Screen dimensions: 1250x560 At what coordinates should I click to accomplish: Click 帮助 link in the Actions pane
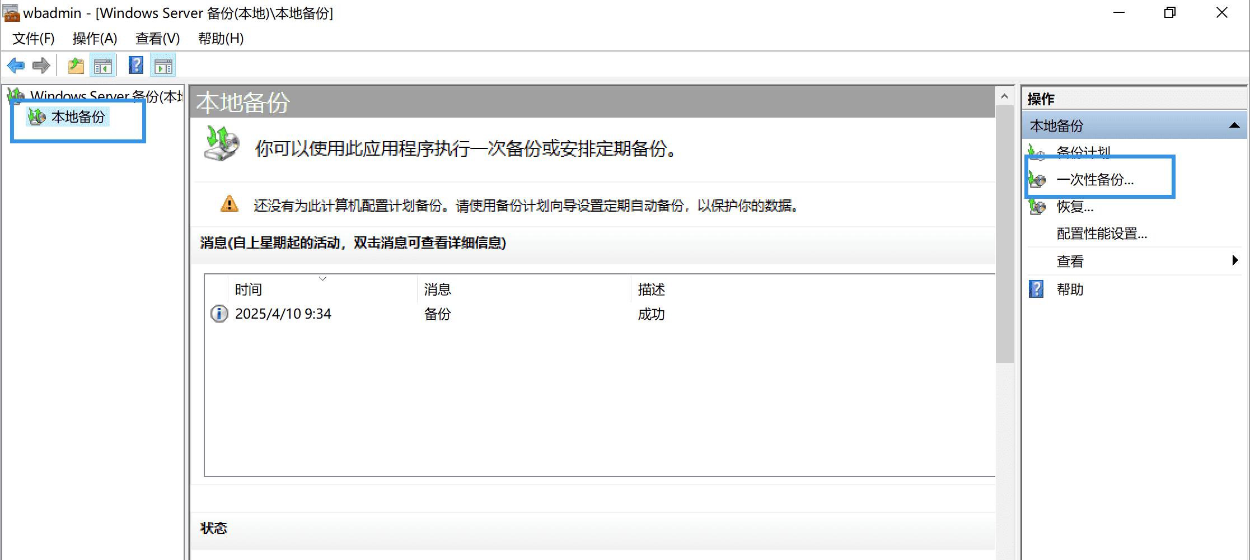1070,290
